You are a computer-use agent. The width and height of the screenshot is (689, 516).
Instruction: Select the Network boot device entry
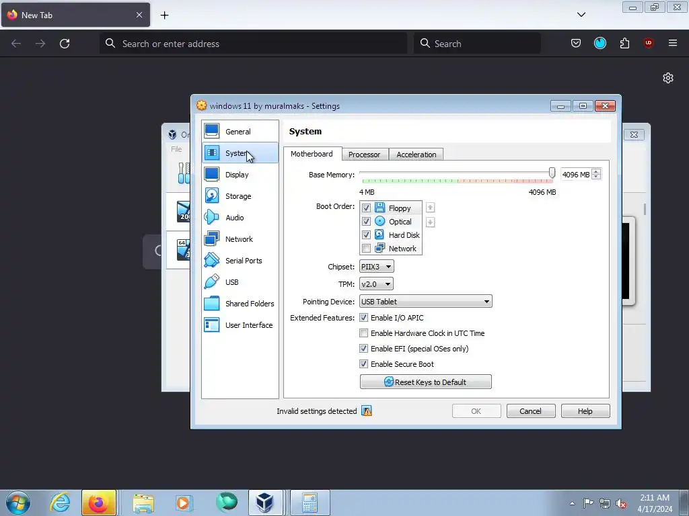(391, 249)
